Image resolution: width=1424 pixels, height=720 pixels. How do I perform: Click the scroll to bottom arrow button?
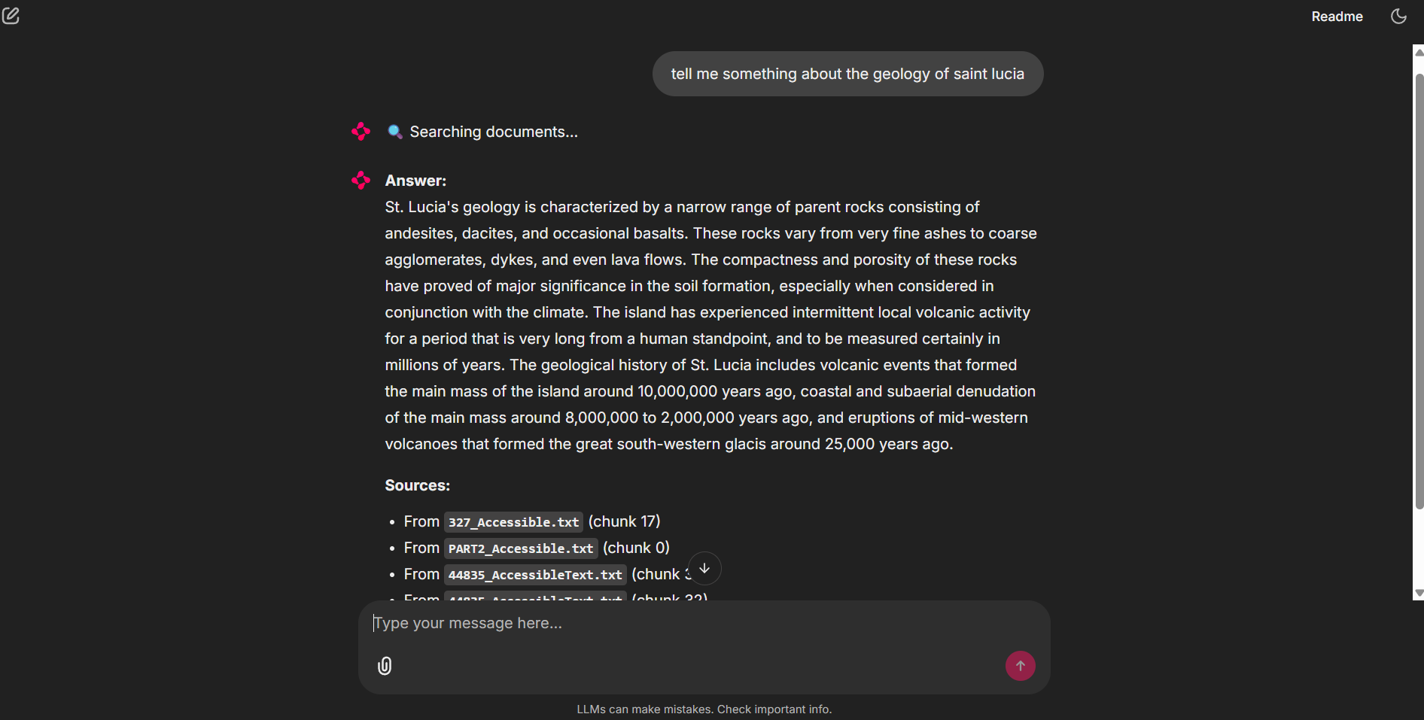[704, 569]
